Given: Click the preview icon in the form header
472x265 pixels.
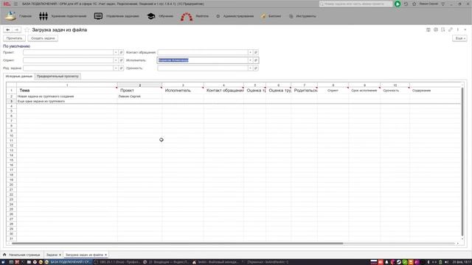Looking at the screenshot, I should (442, 29).
